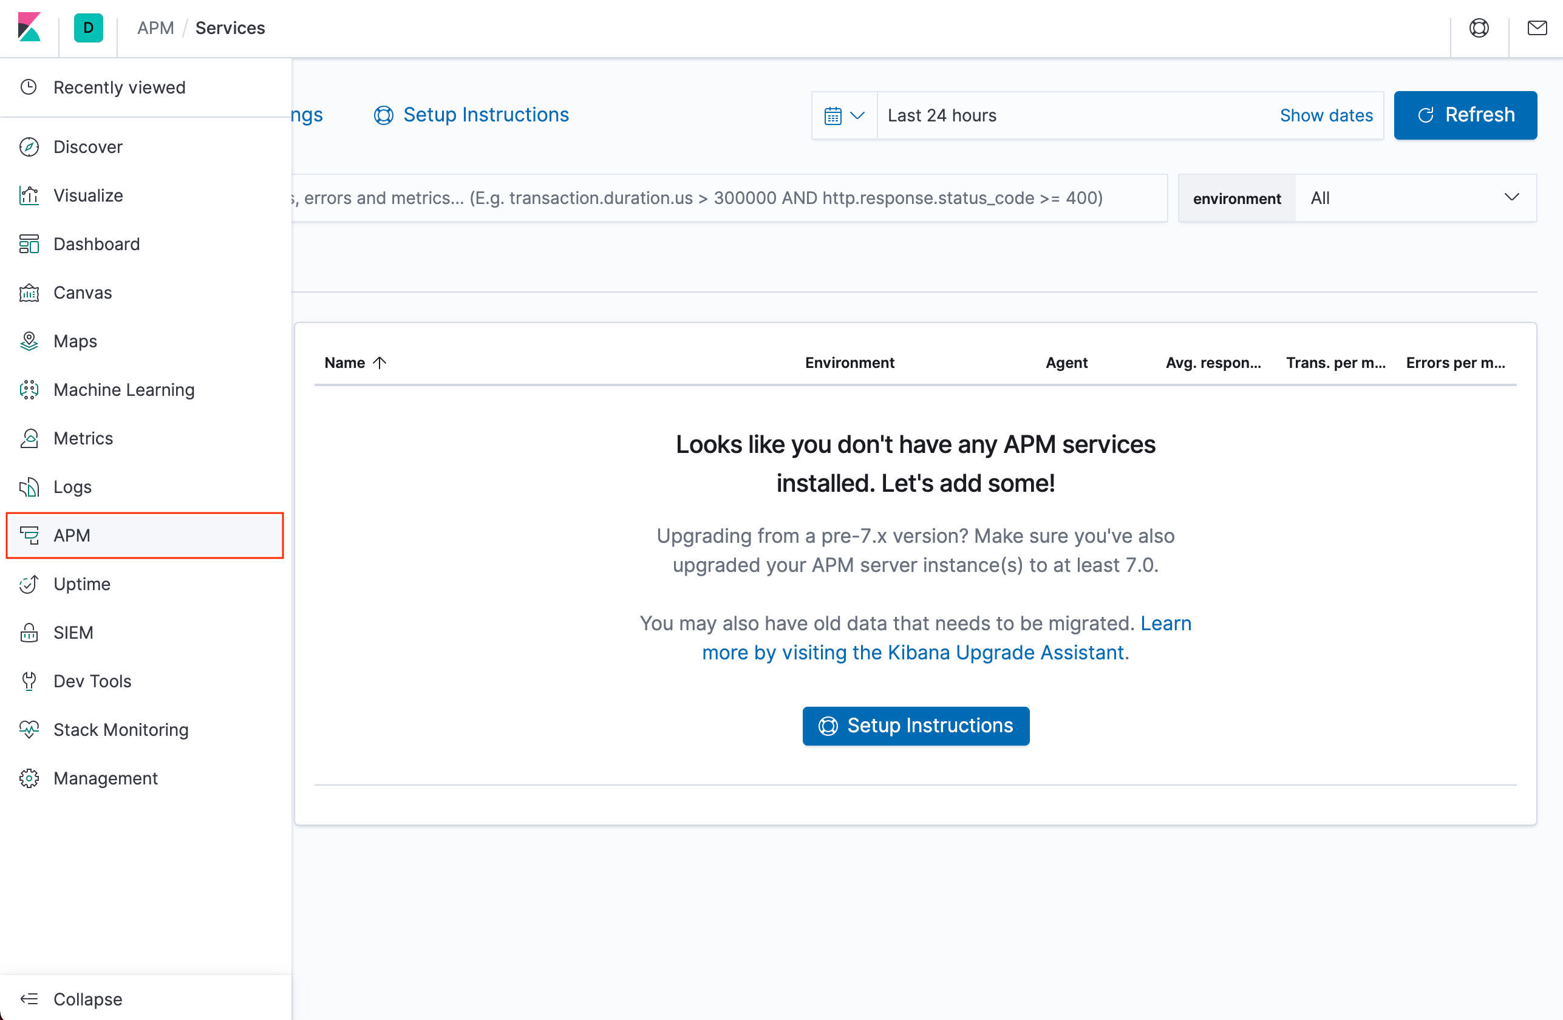Collapse the navigation sidebar

[87, 999]
